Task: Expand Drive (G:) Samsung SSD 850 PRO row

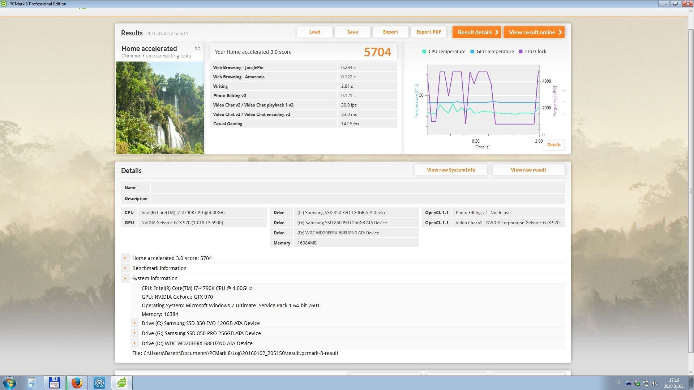Action: [134, 333]
